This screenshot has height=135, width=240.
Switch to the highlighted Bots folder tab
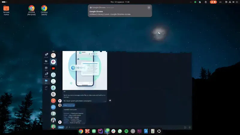point(46,81)
